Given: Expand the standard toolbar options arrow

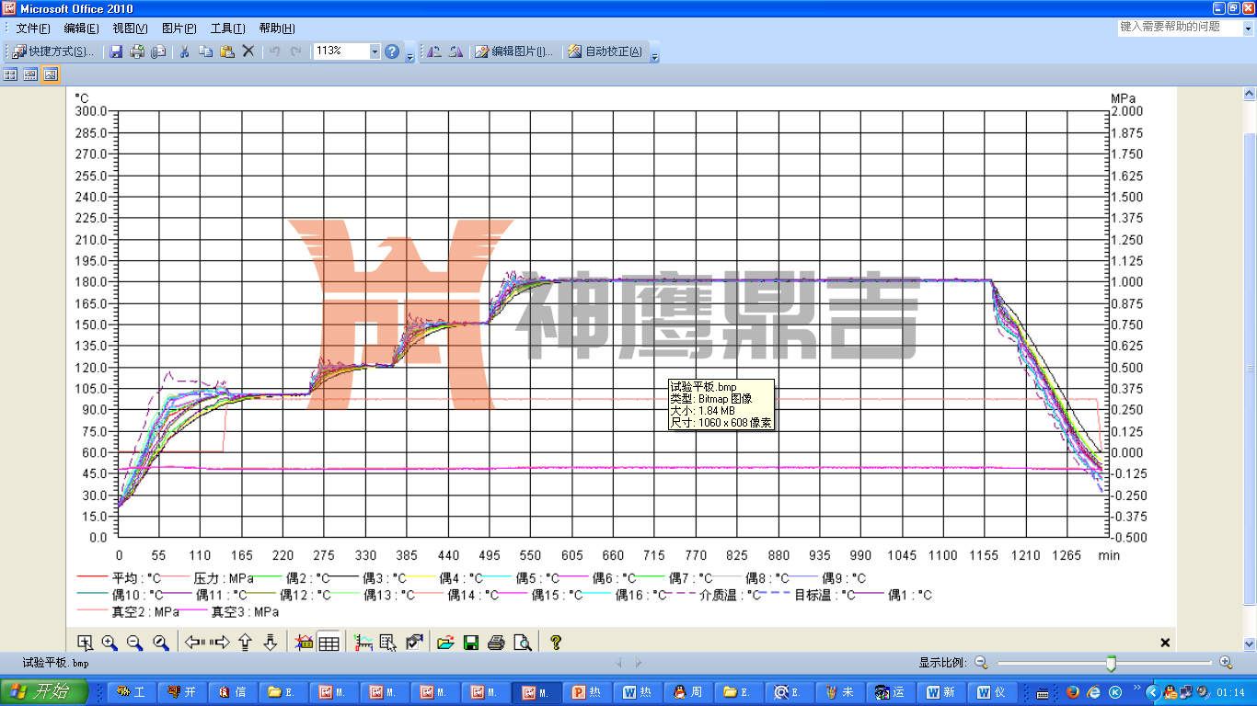Looking at the screenshot, I should tap(409, 54).
